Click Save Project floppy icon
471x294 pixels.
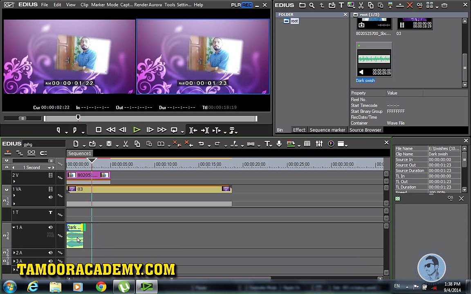point(109,144)
